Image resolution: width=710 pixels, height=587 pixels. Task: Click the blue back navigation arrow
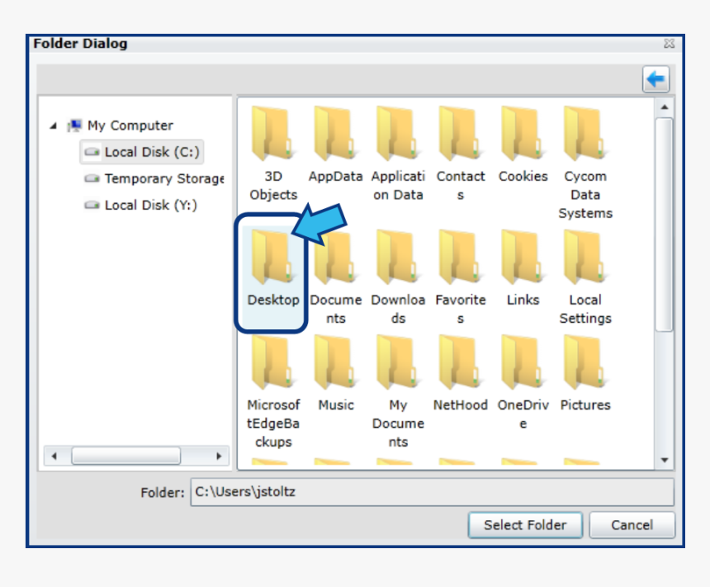point(655,78)
